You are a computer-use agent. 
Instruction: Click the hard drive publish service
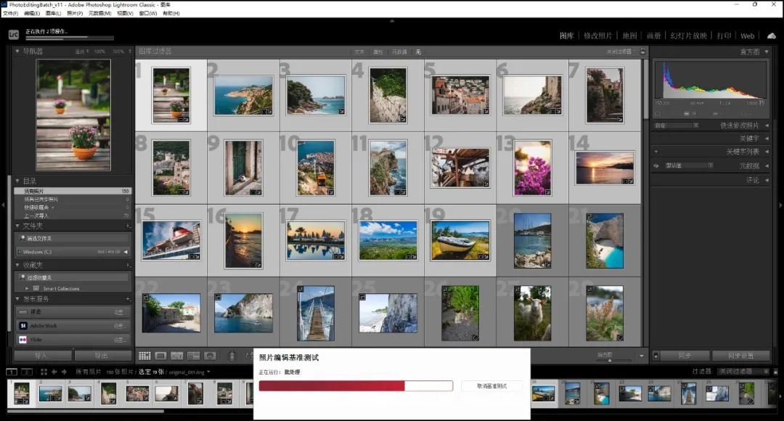(73, 311)
